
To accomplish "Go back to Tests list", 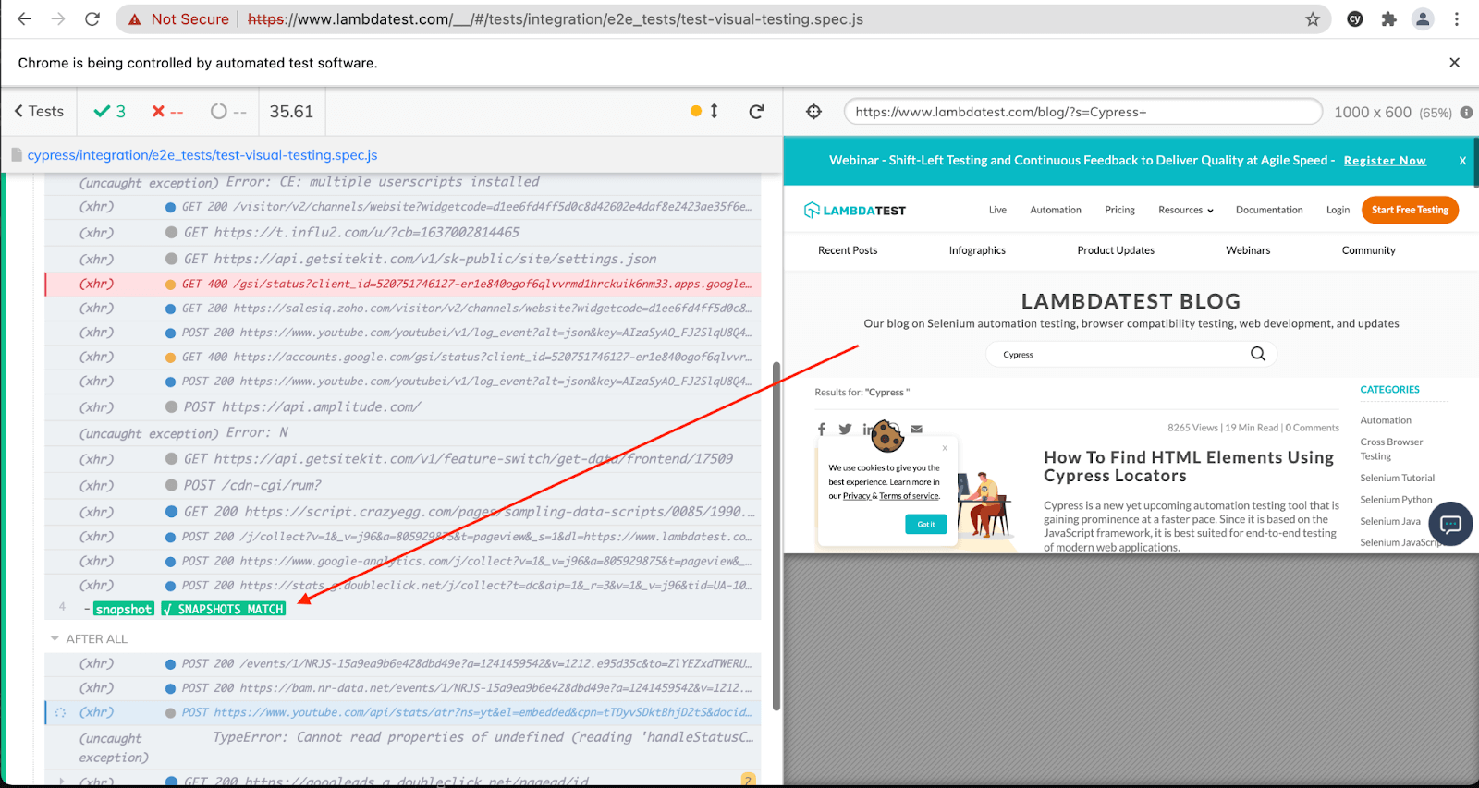I will pyautogui.click(x=39, y=112).
